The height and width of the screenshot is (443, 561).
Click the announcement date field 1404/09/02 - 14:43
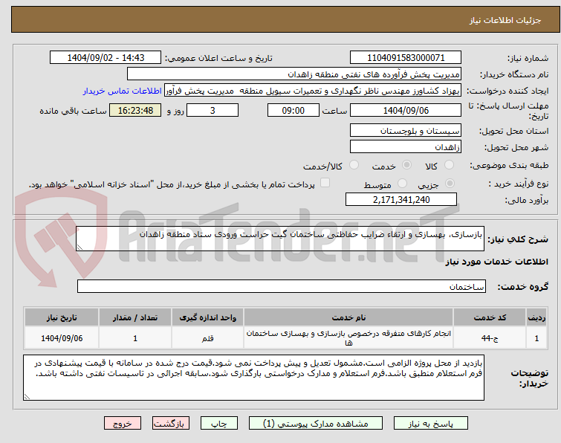[106, 58]
